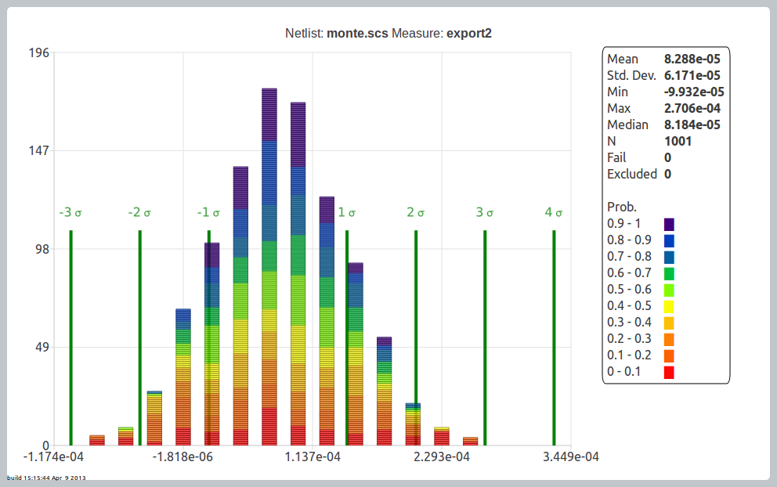
Task: Click the 0.7 - 0.8 probability swatch
Action: tap(669, 257)
